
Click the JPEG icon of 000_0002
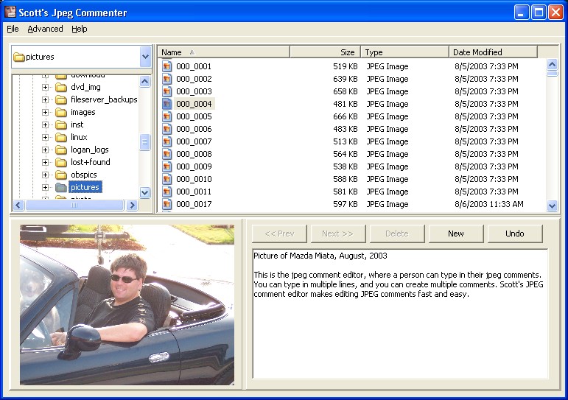166,79
